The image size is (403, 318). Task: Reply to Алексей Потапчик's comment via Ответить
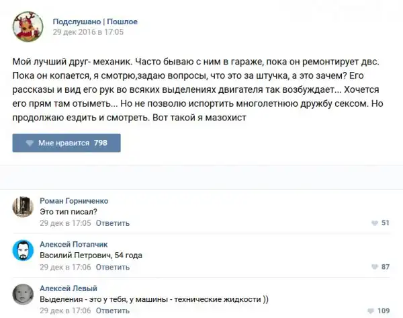113,267
